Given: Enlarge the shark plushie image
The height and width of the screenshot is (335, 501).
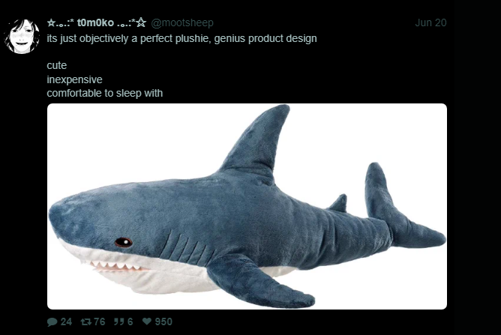Looking at the screenshot, I should [x=247, y=206].
